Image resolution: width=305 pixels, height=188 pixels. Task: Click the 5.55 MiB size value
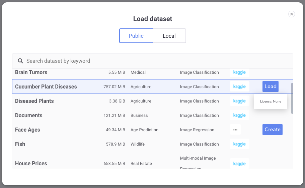tap(117, 72)
